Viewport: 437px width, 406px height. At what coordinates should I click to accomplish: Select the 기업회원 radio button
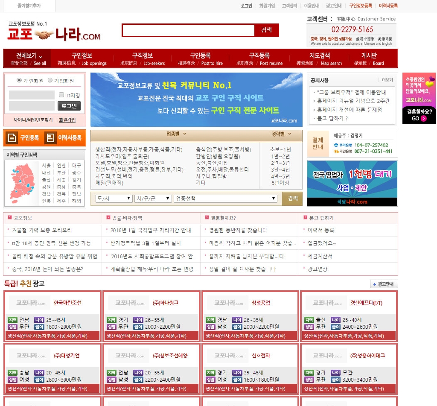(x=50, y=81)
